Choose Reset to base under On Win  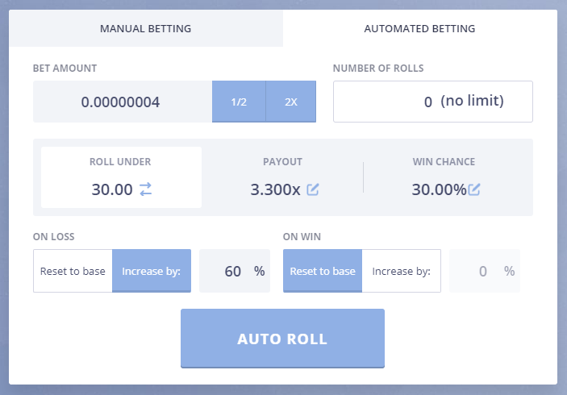tap(323, 271)
